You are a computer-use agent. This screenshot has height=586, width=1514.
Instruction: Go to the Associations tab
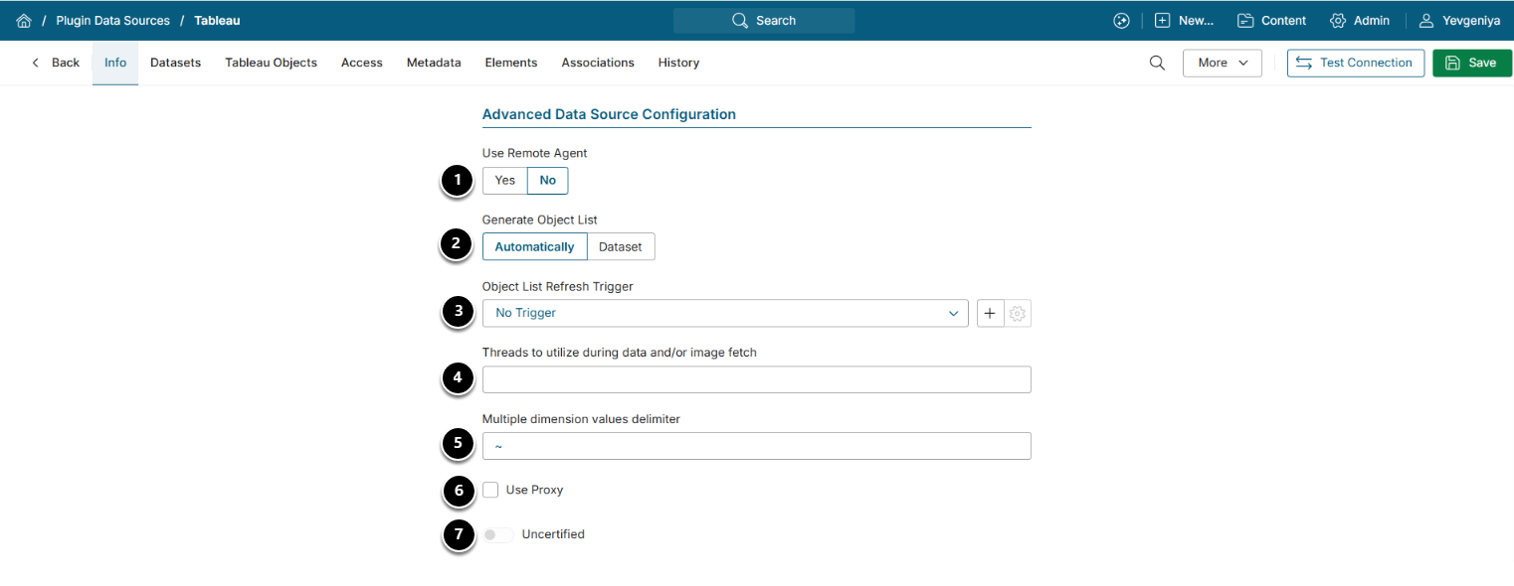pos(597,63)
